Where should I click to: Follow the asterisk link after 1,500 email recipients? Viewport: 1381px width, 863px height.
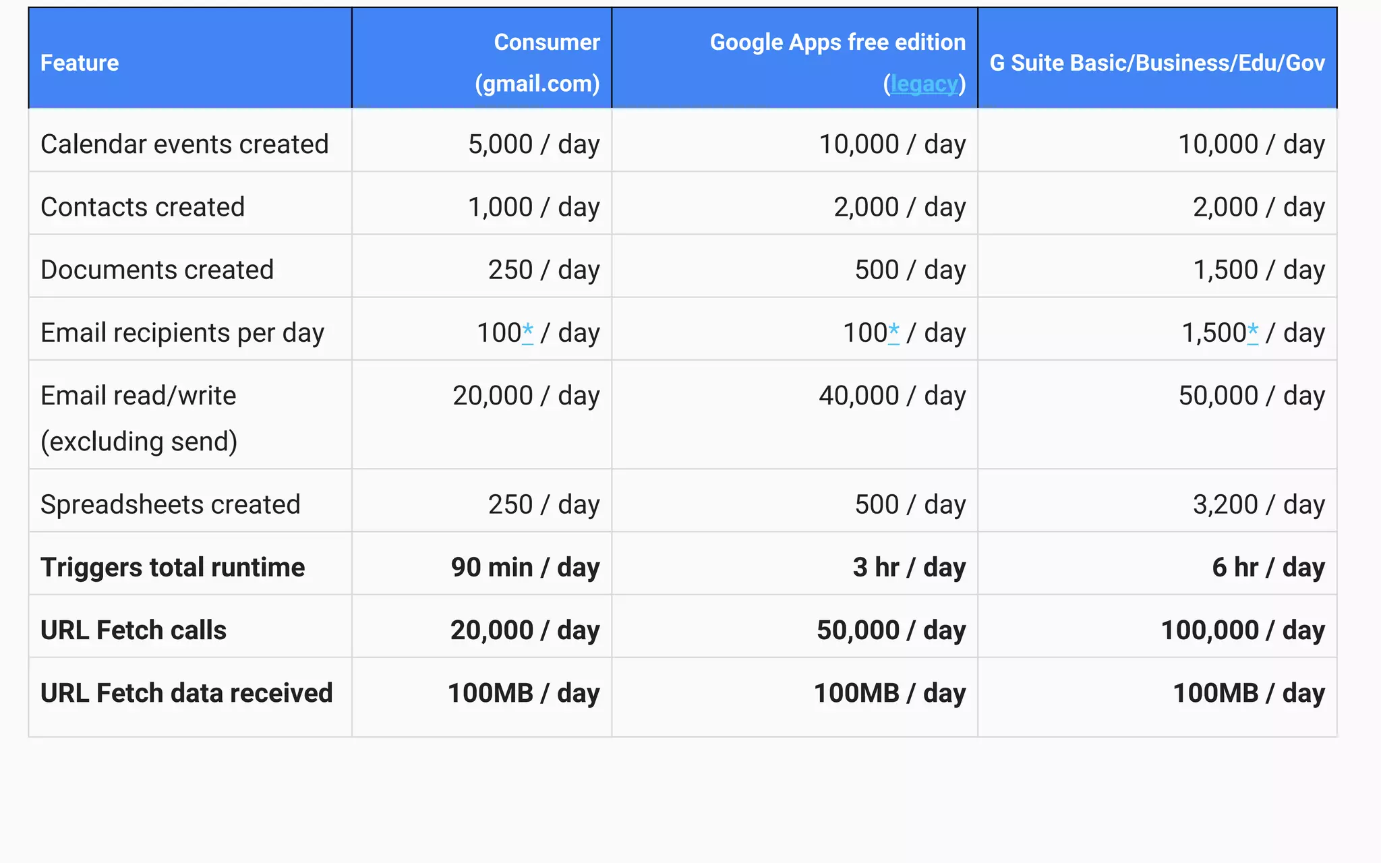coord(1252,333)
